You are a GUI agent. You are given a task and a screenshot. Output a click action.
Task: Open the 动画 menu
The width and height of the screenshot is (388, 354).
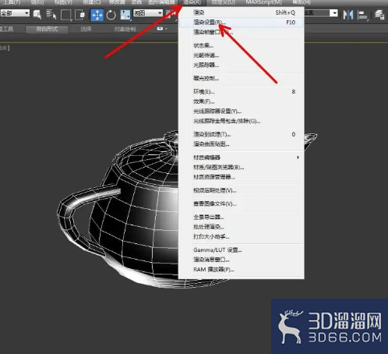136,2
